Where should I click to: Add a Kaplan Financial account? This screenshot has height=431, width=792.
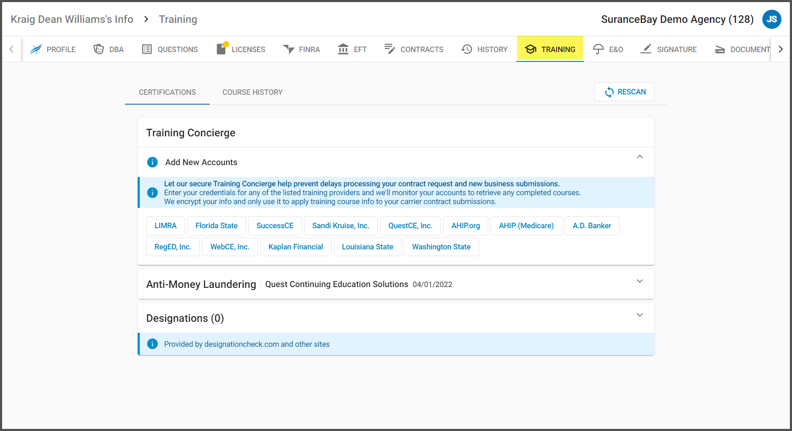click(296, 247)
